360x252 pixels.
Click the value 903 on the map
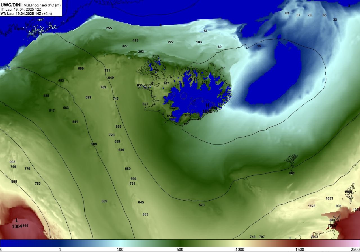12,162
